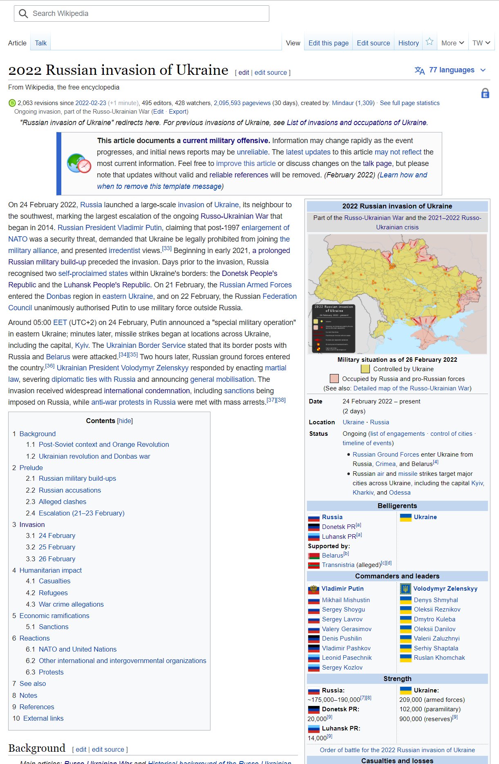Image resolution: width=499 pixels, height=764 pixels.
Task: Jump to Escalation (21–23 February) section
Action: coord(82,513)
